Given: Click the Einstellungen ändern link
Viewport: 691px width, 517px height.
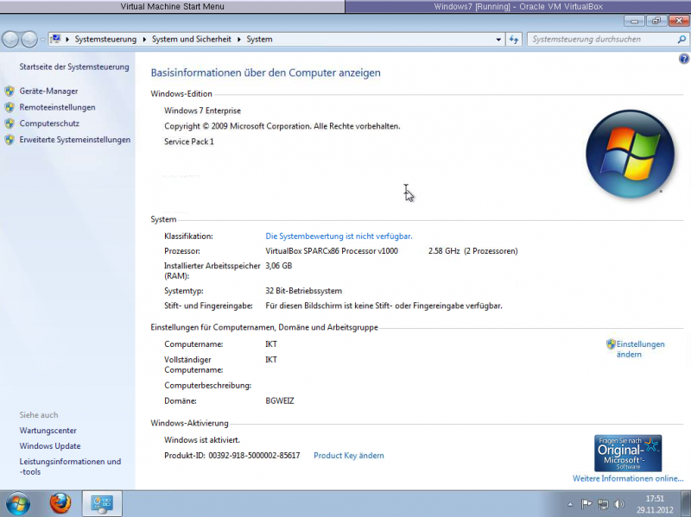Looking at the screenshot, I should pyautogui.click(x=640, y=350).
